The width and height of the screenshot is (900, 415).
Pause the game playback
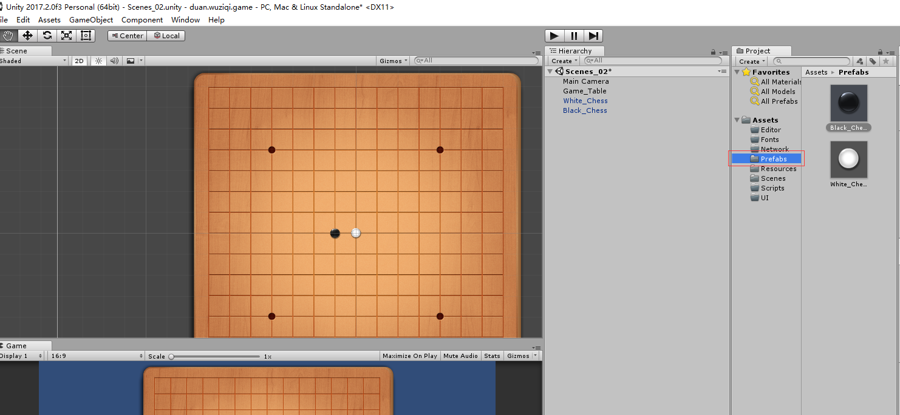tap(573, 35)
